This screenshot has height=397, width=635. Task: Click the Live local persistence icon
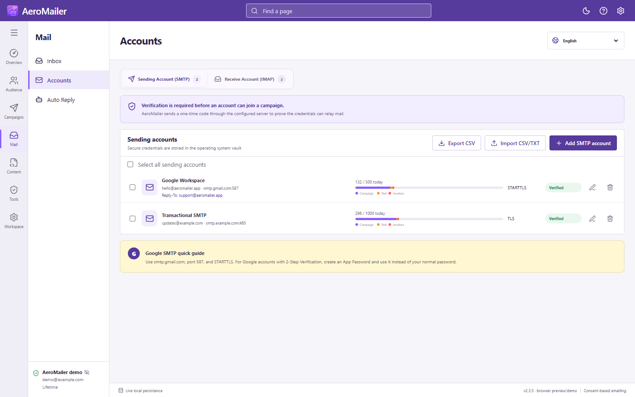click(121, 390)
